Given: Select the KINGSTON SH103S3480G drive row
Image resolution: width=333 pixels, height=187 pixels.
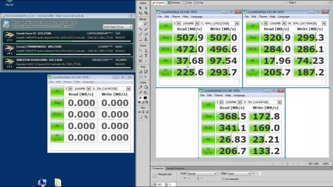Looking at the screenshot, I should pos(68,63).
